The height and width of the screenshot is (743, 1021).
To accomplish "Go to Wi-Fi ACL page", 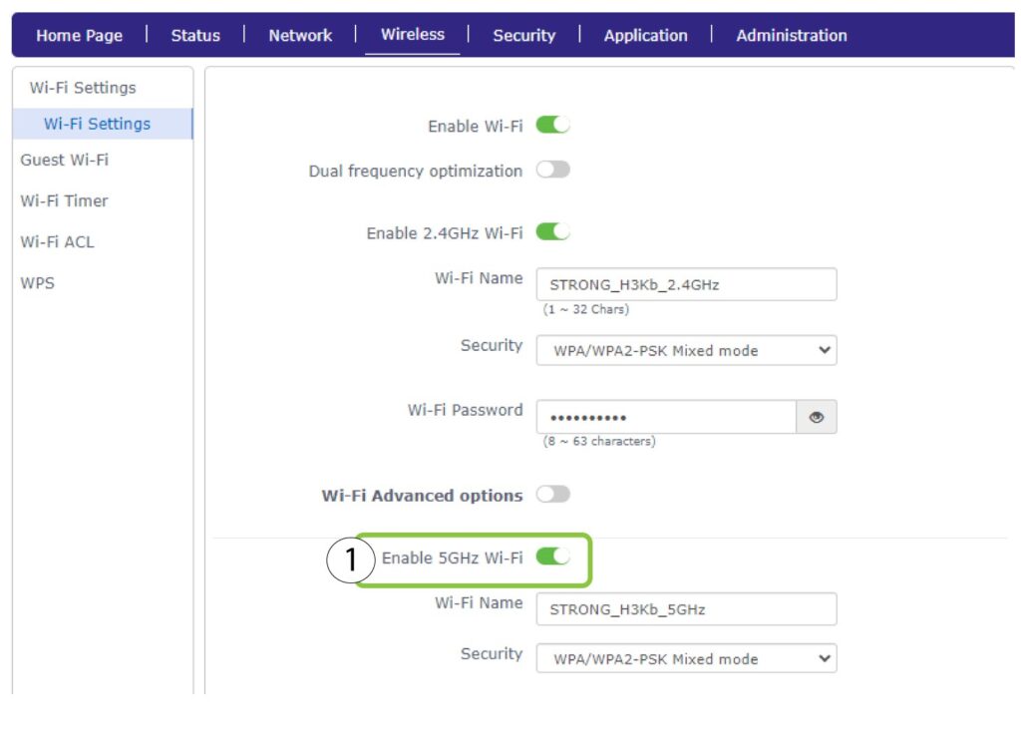I will (57, 241).
